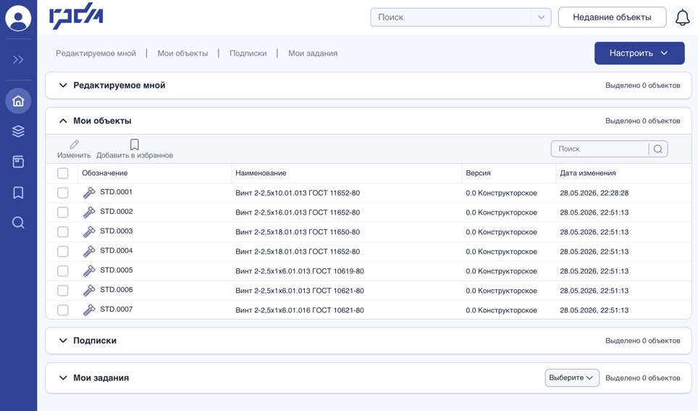Screen dimensions: 698x411
Task: Open the search sidebar icon
Action: click(18, 223)
